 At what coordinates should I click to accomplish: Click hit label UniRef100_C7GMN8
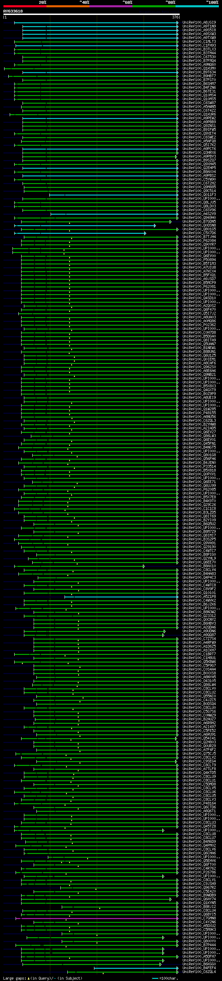pyautogui.click(x=199, y=918)
